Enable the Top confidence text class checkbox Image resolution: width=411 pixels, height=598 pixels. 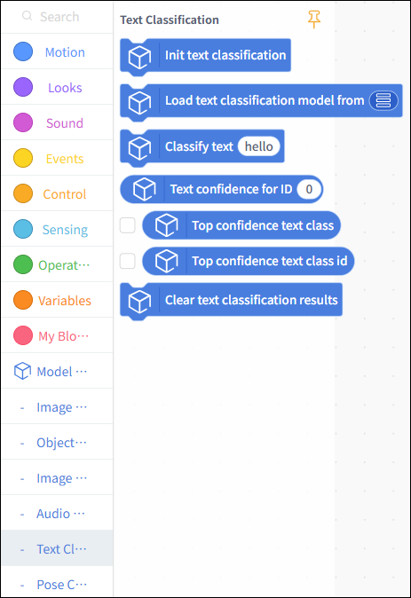tap(128, 225)
